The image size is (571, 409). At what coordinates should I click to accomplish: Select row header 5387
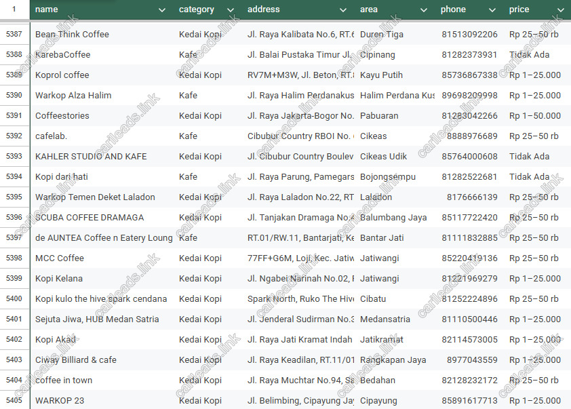14,34
